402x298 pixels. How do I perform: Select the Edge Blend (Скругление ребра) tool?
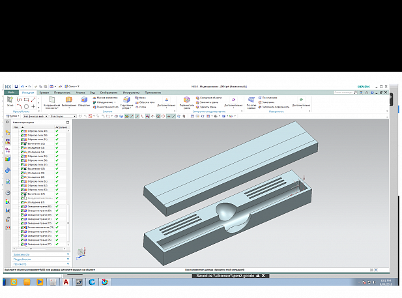pos(127,100)
